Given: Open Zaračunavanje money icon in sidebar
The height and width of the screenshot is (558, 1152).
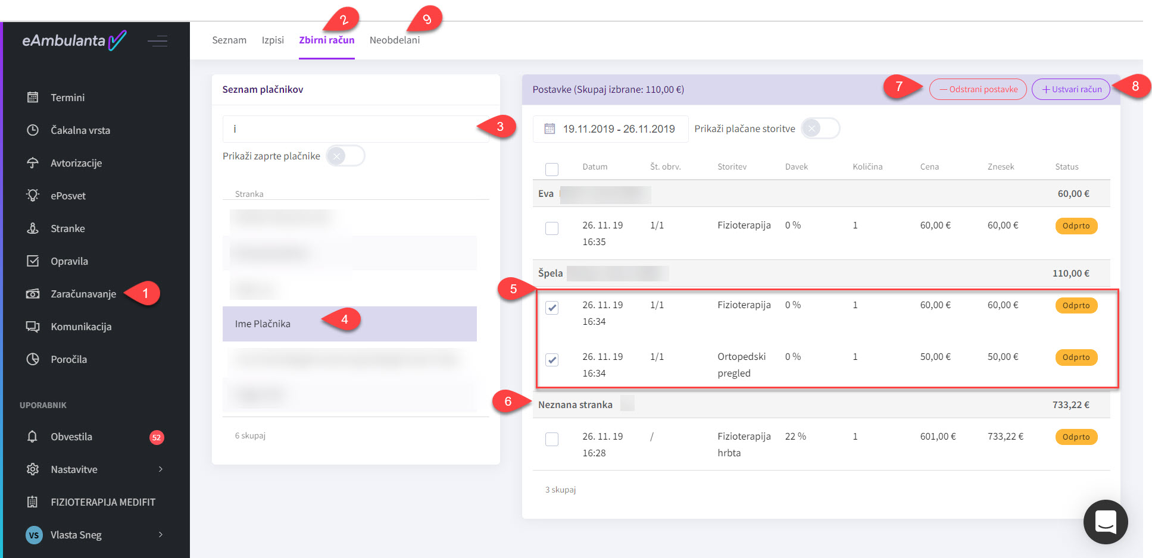Looking at the screenshot, I should click(x=33, y=293).
